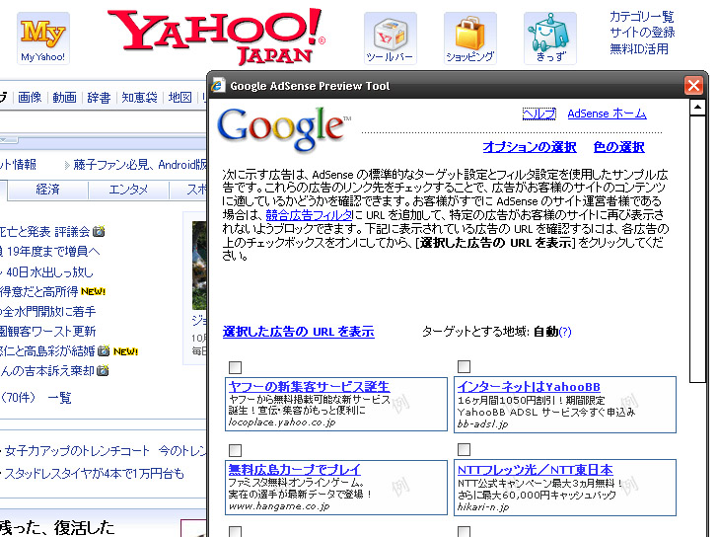Open headline 観客ワースト更新

tap(47, 332)
